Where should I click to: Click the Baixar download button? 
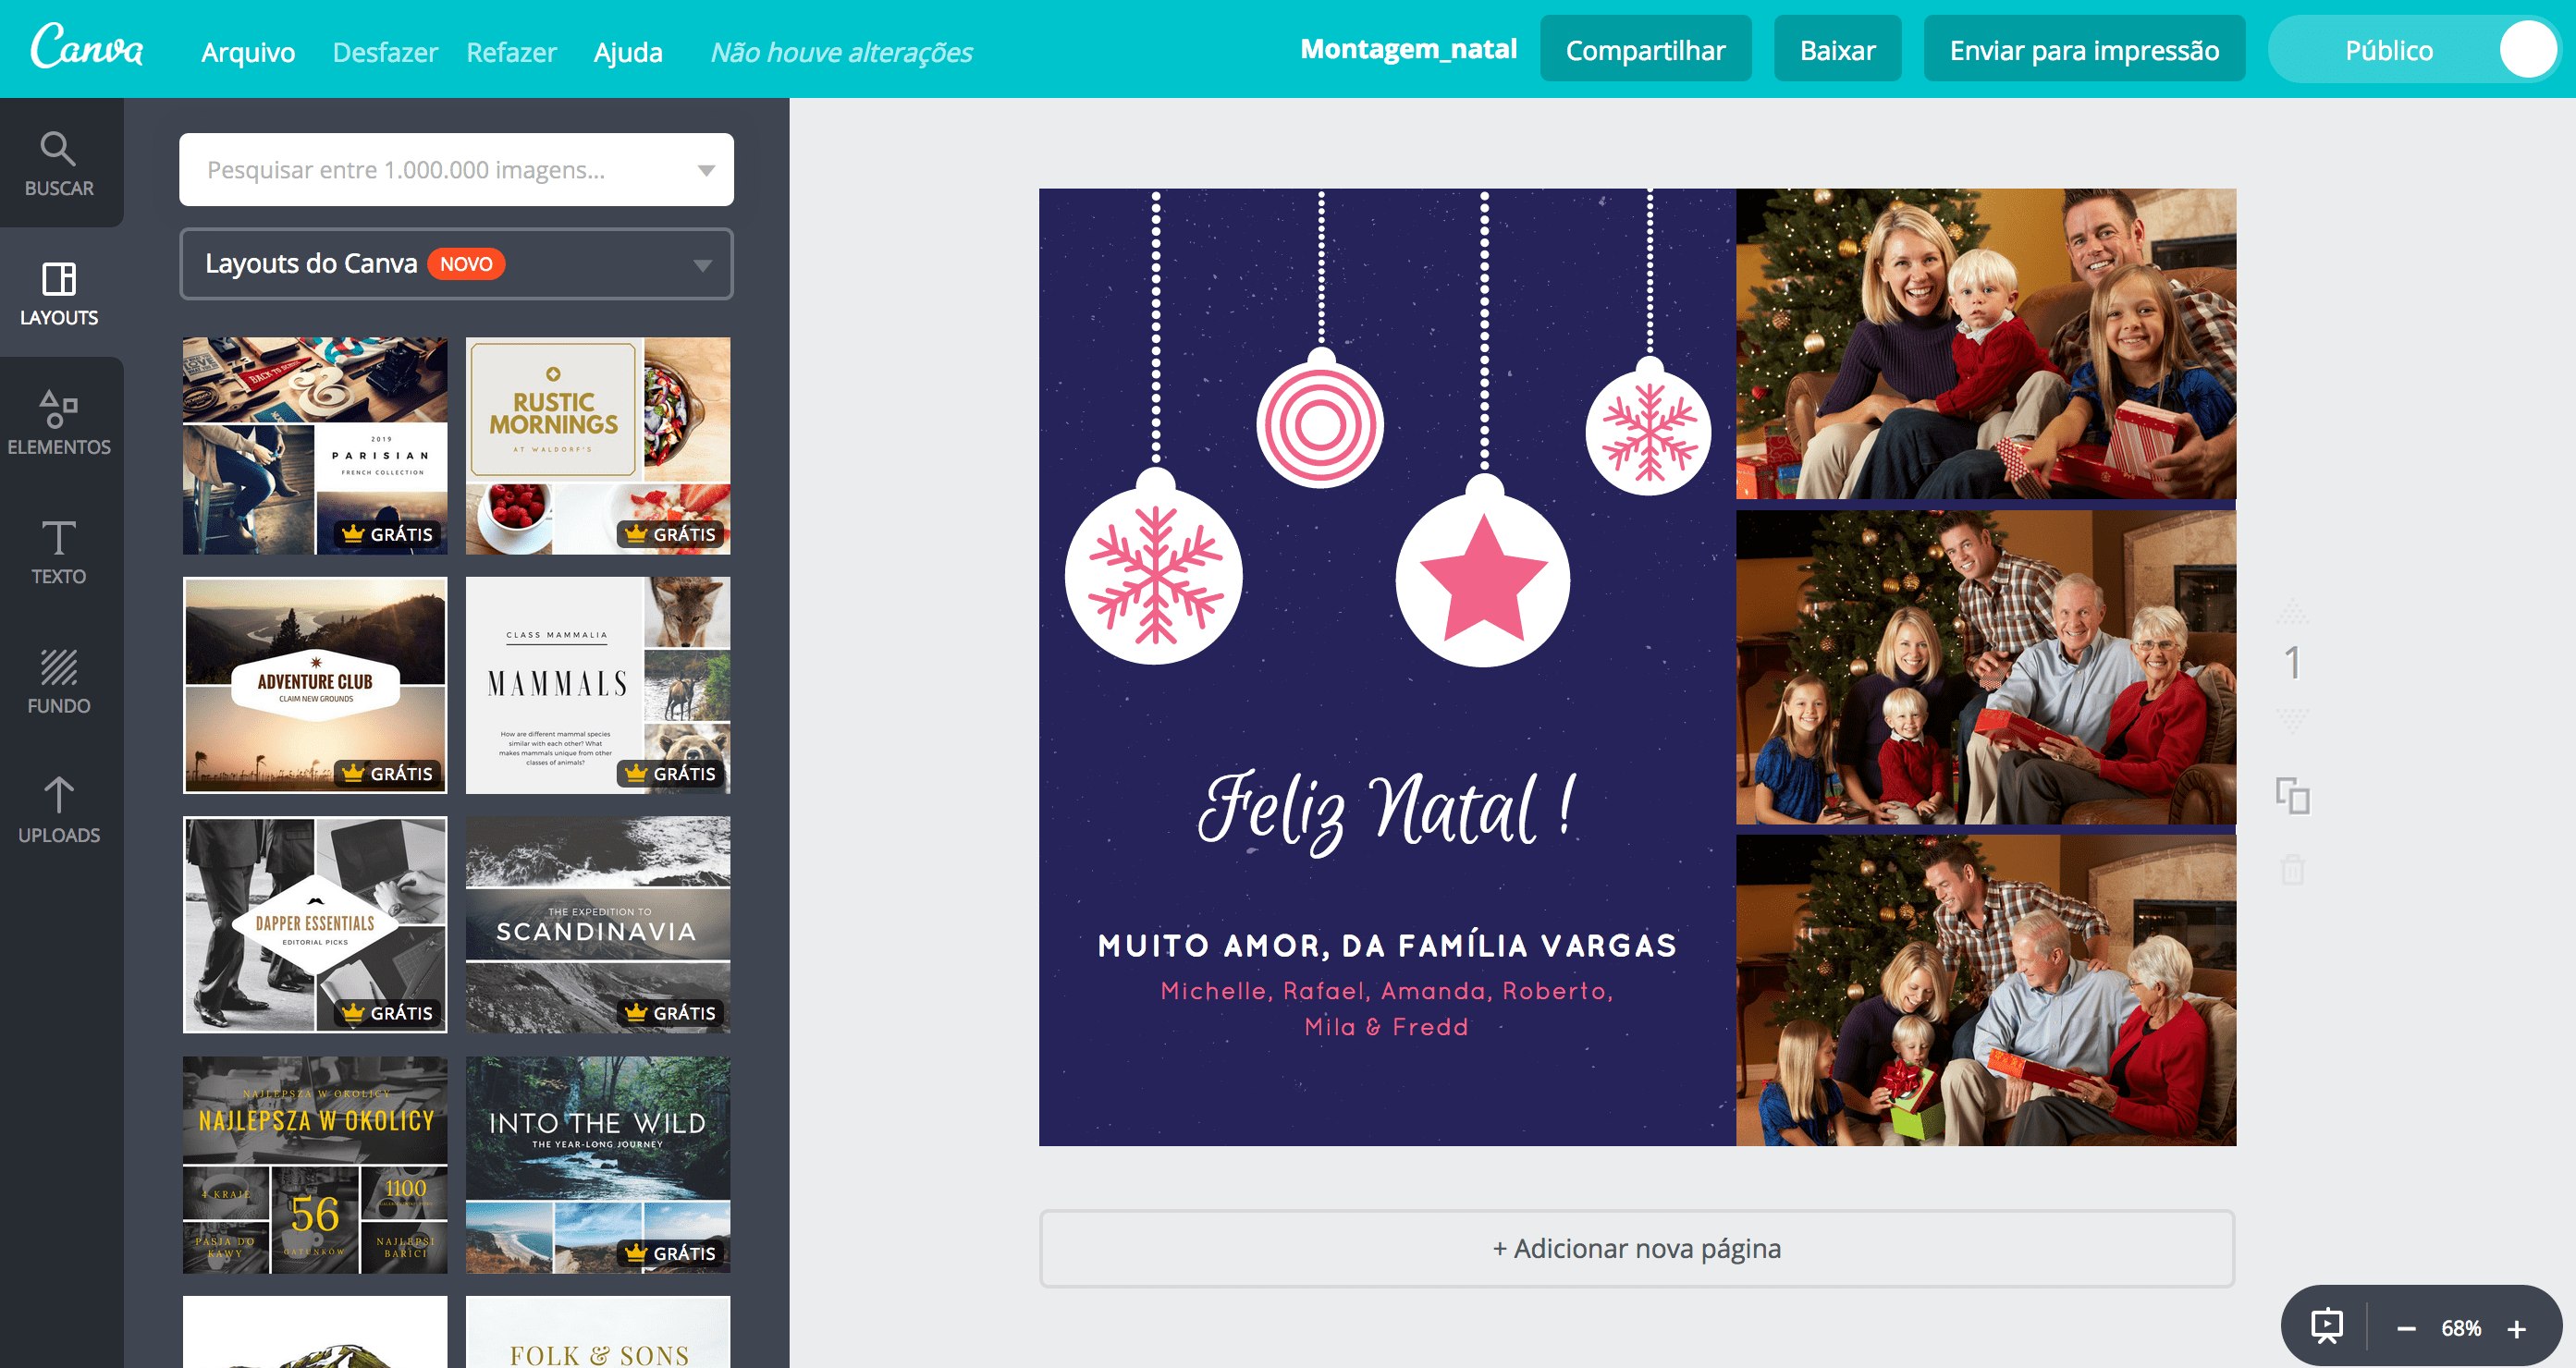pyautogui.click(x=1837, y=49)
